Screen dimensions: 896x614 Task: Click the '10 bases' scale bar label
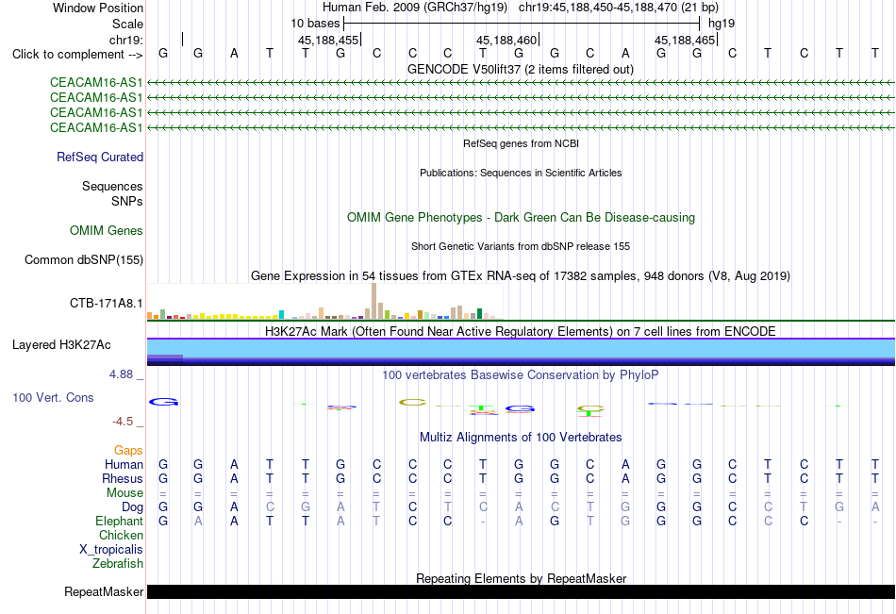coord(315,24)
